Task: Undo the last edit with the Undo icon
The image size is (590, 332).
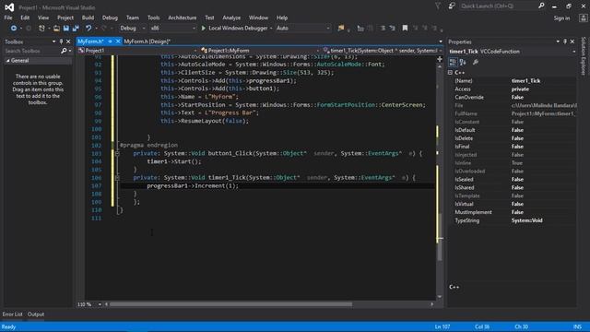Action: pos(88,29)
